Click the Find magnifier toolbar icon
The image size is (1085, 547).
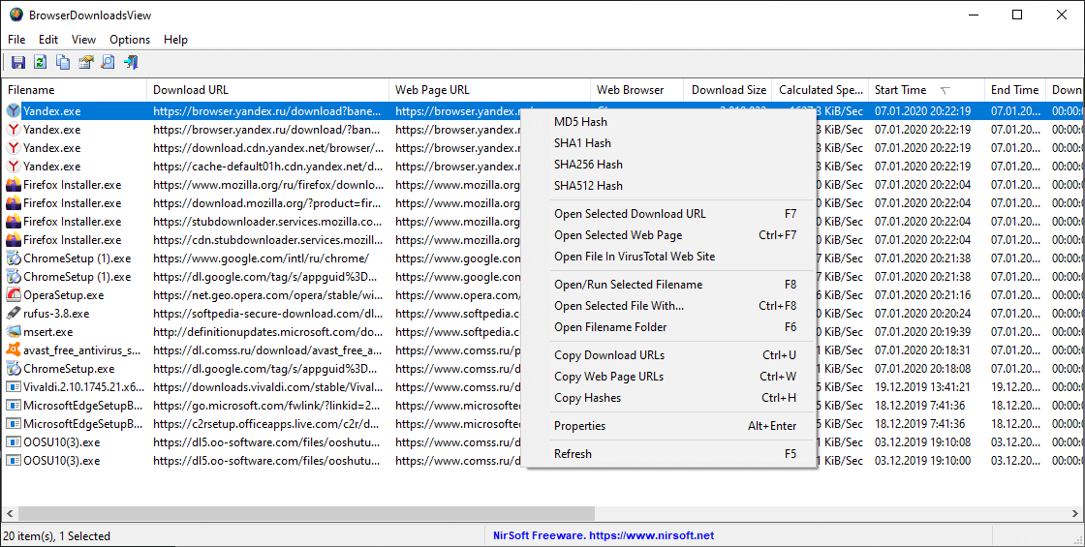tap(108, 62)
